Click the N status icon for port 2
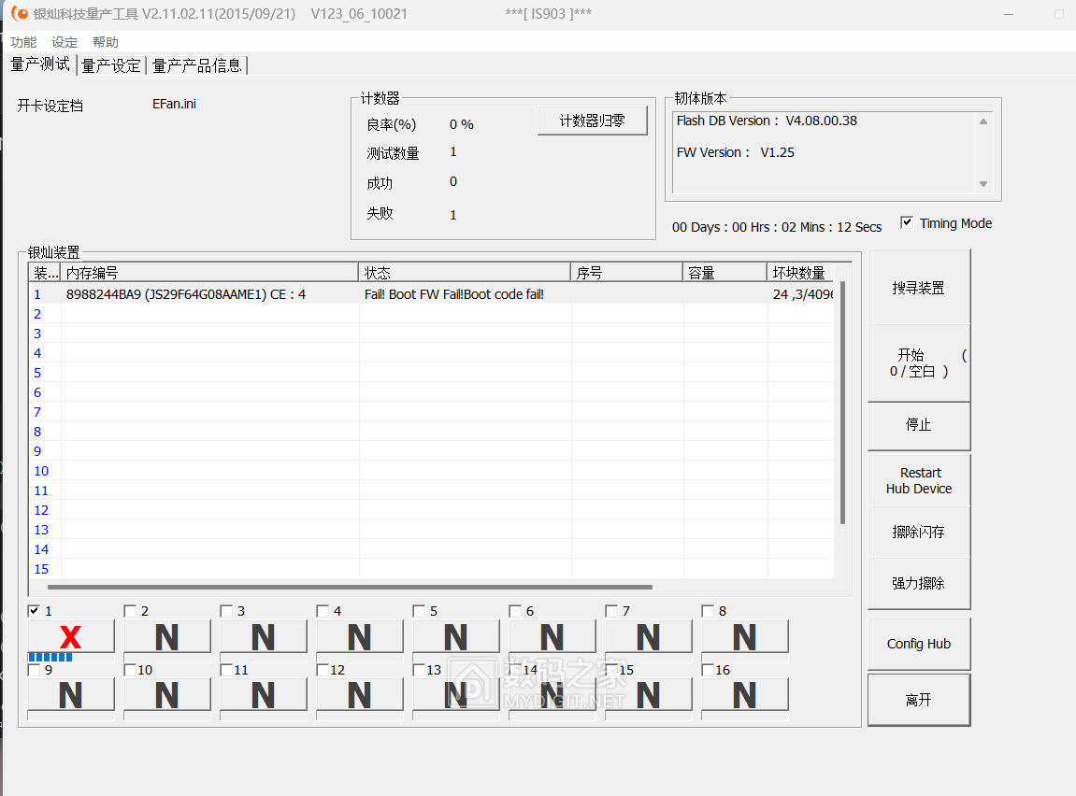 pyautogui.click(x=166, y=636)
